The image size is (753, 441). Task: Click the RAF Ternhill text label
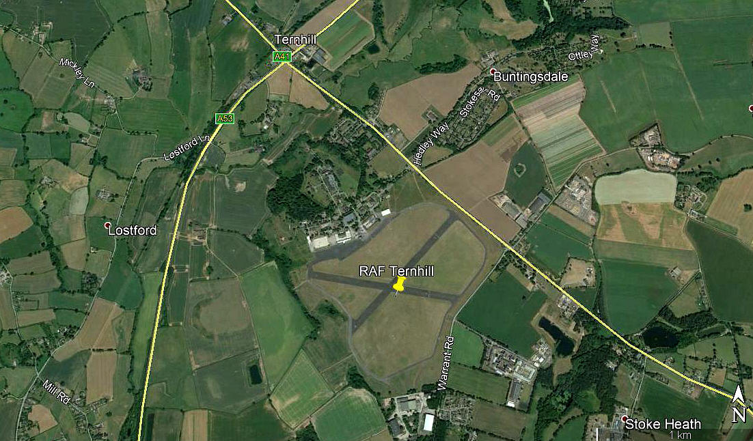click(396, 271)
